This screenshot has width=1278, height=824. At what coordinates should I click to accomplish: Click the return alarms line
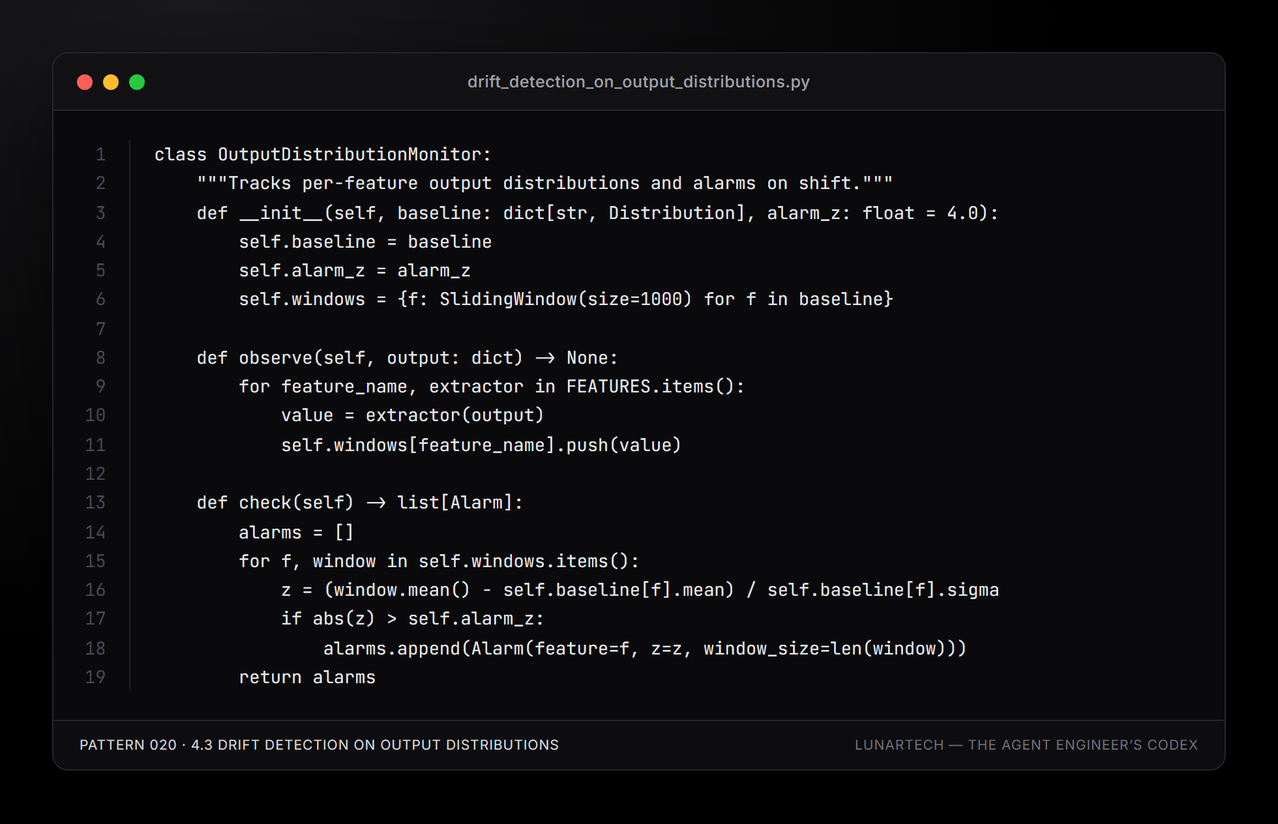(307, 677)
